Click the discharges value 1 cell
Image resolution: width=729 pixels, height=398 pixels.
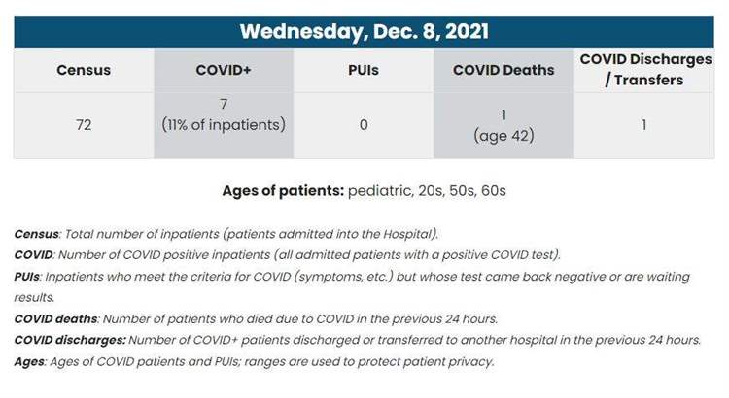(x=644, y=125)
